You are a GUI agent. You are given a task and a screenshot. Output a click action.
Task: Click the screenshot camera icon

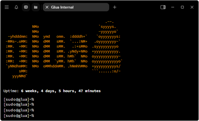click(x=26, y=7)
